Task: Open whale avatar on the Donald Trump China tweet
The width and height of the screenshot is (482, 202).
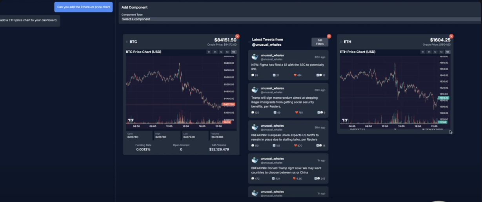Action: 255,160
